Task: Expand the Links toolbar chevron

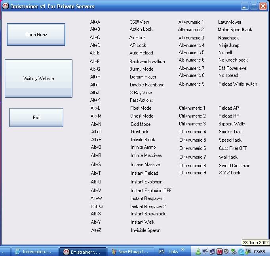Action: tap(183, 249)
